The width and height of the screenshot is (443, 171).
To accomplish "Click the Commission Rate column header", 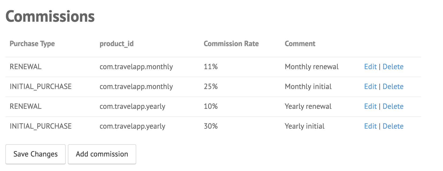I will point(231,44).
